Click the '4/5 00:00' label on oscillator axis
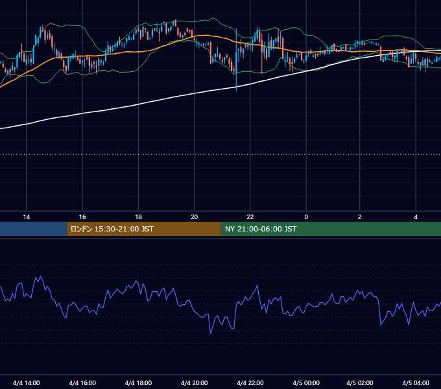Viewport: 441px width, 389px height. click(x=306, y=383)
